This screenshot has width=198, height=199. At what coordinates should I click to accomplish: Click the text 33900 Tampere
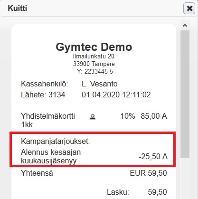click(94, 64)
